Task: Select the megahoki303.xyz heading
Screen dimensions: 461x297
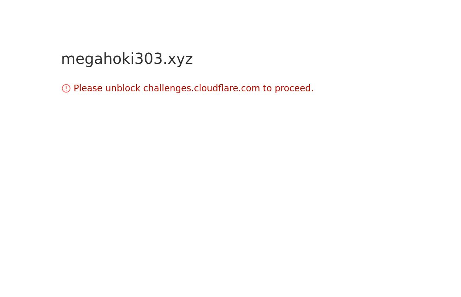Action: (127, 59)
